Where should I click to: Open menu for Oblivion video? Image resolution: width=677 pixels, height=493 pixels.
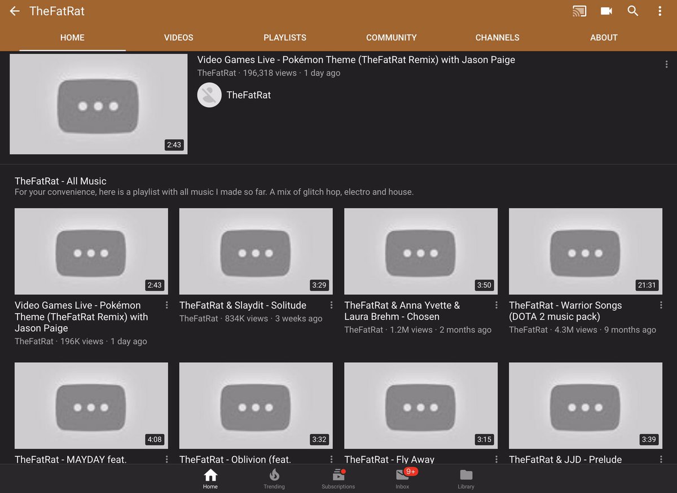click(331, 459)
